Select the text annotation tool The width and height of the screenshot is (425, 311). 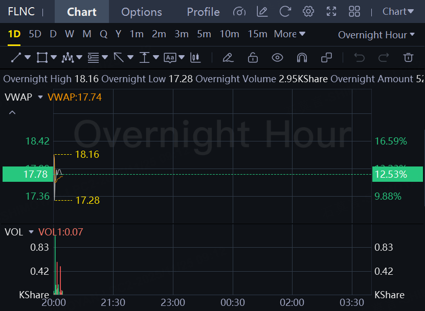tap(170, 58)
